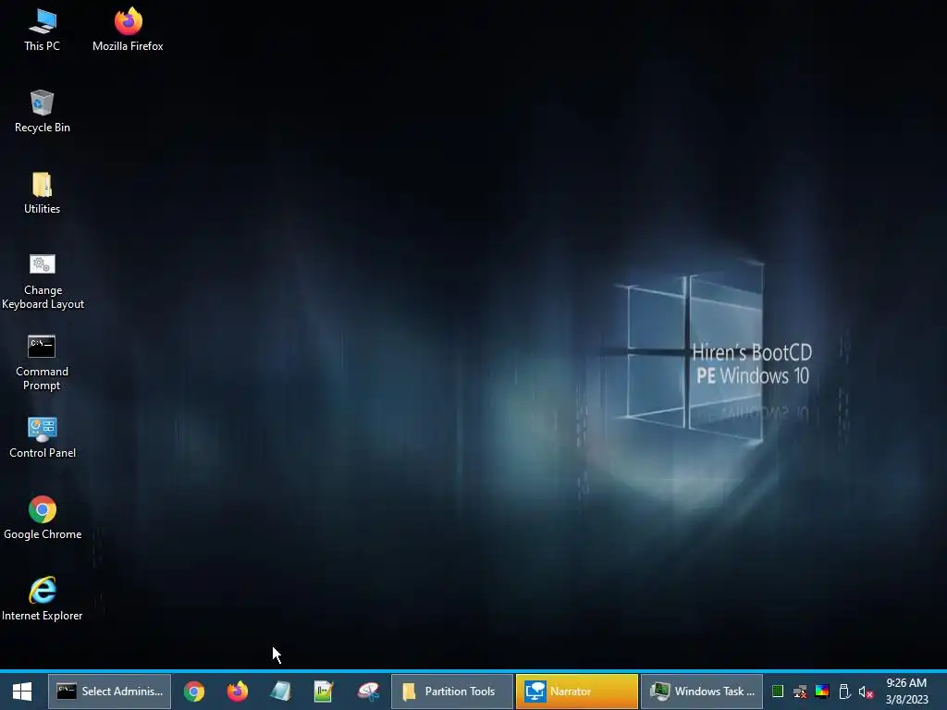Viewport: 947px width, 710px height.
Task: Launch Firefox from the taskbar
Action: tap(238, 692)
